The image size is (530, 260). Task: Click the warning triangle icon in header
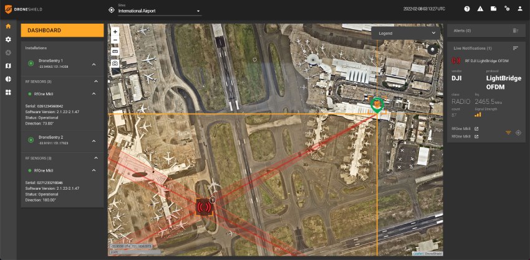coord(480,9)
